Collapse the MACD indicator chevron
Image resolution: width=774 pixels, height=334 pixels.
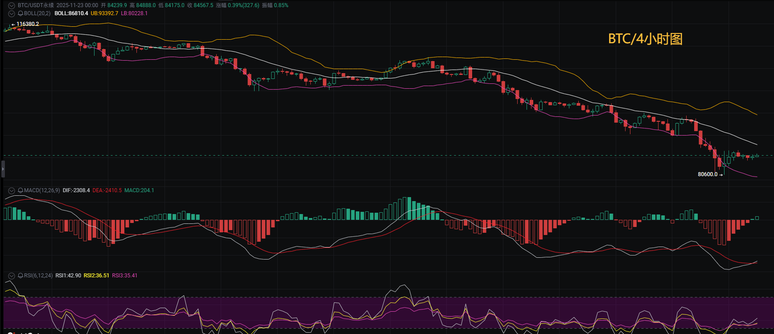point(12,191)
